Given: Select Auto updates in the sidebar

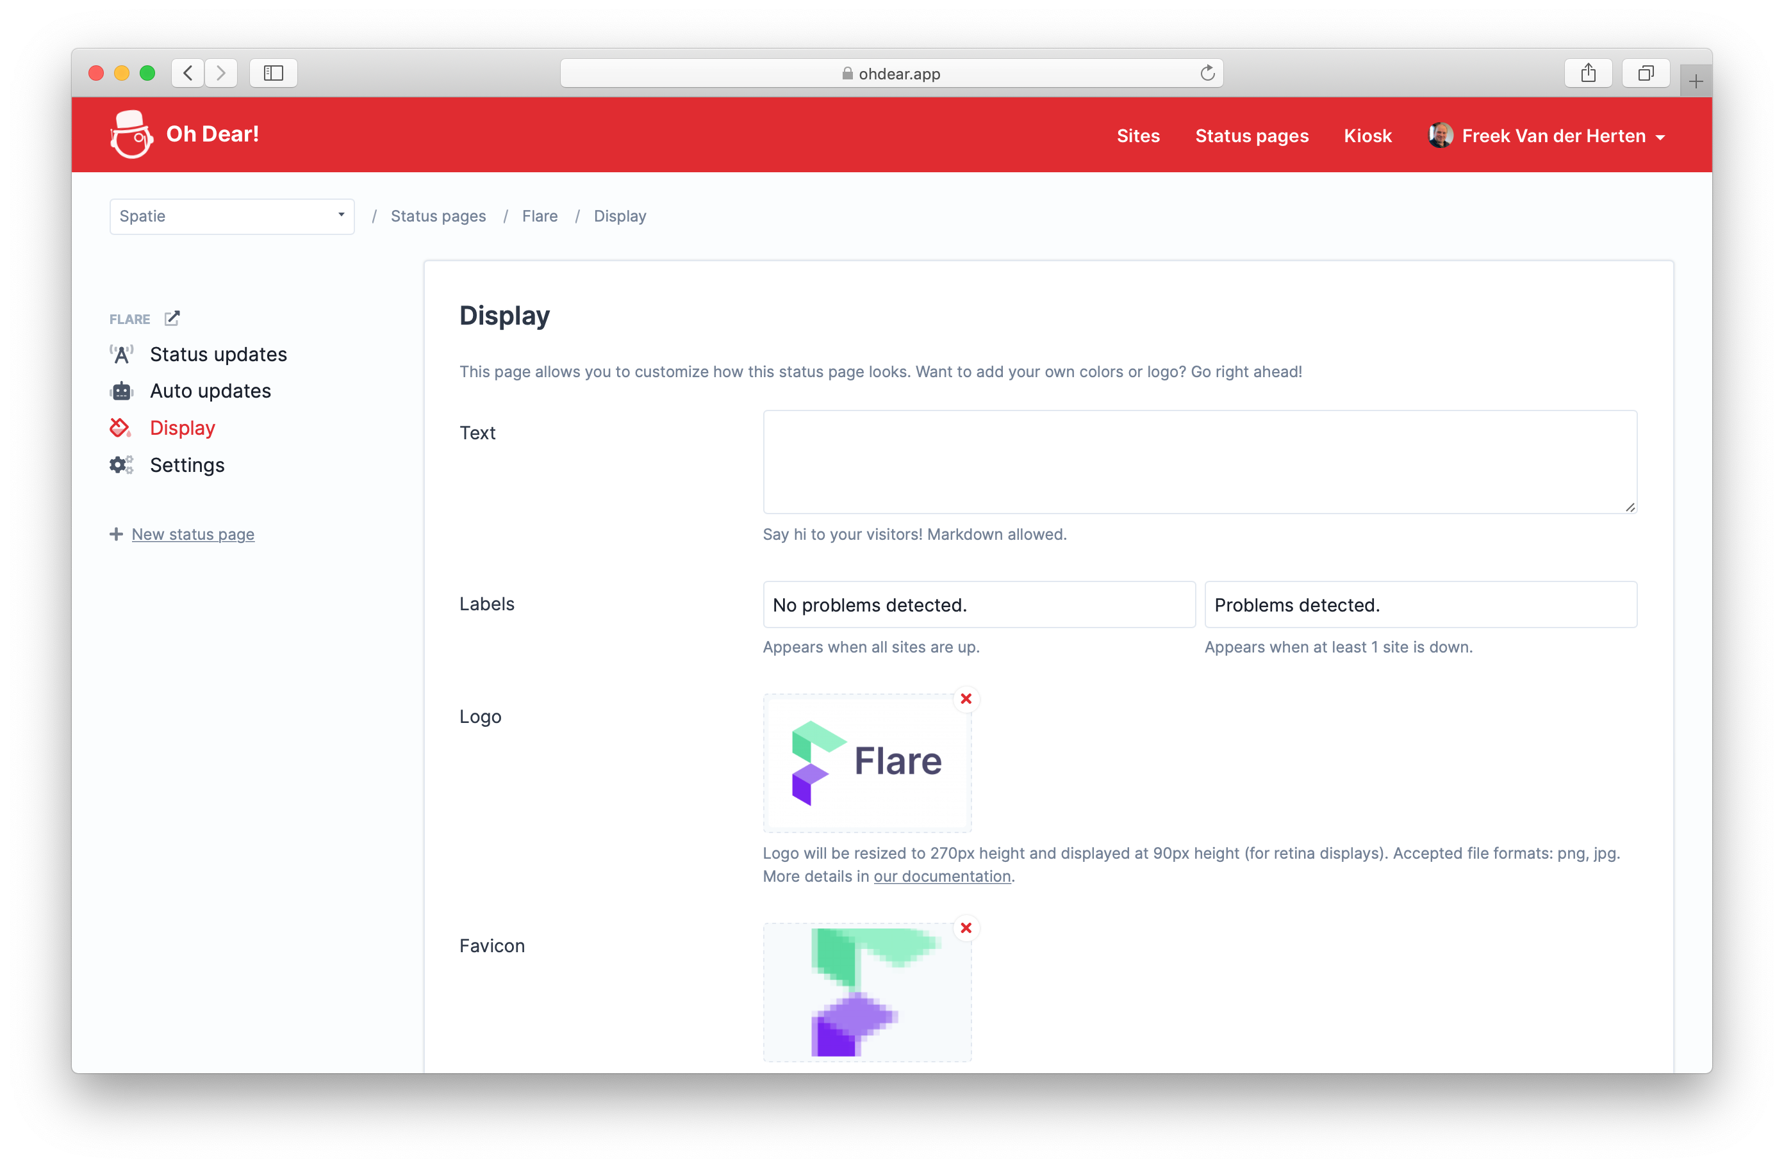Looking at the screenshot, I should (x=211, y=391).
